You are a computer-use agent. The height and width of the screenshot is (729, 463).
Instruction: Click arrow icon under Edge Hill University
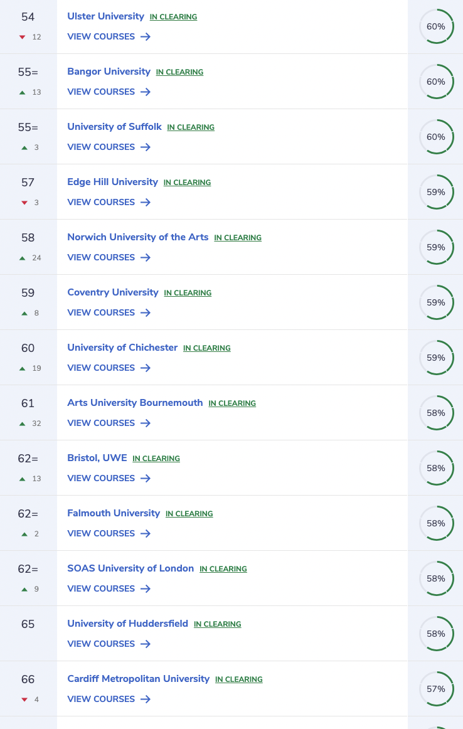coord(146,203)
